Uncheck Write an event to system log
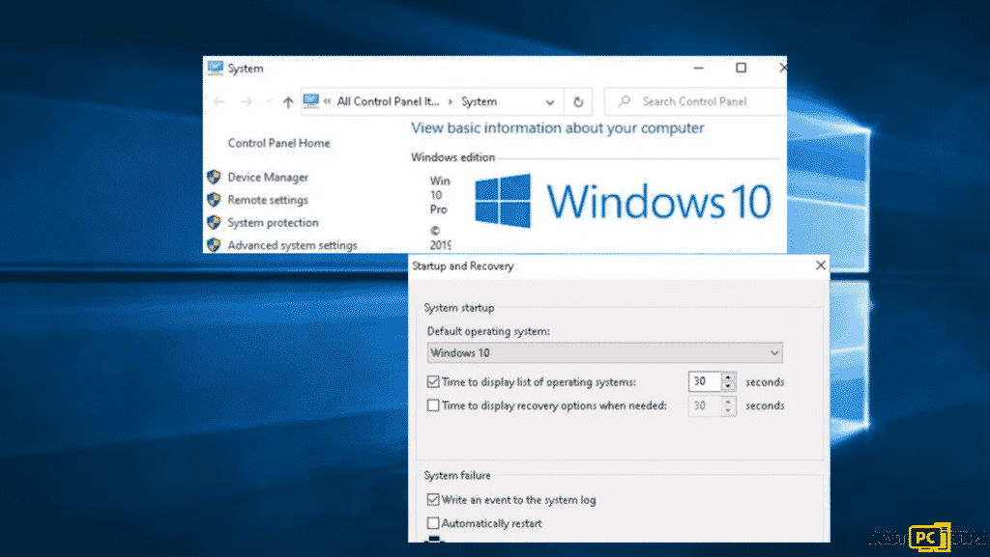The image size is (990, 557). (433, 499)
